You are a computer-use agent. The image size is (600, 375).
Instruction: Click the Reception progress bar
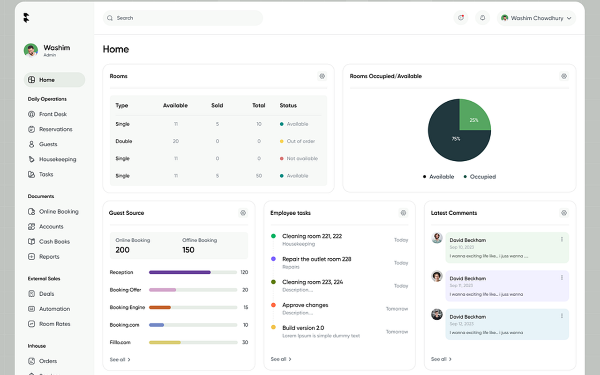[x=193, y=272]
